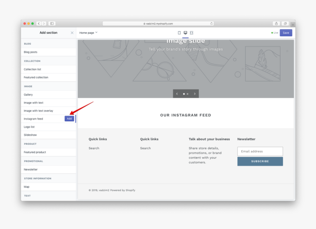This screenshot has width=316, height=229.
Task: Close the Add section panel
Action: [x=72, y=33]
